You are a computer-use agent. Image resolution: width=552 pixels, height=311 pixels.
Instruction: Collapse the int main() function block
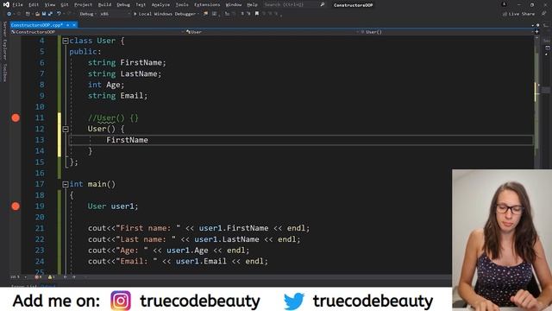pos(66,184)
